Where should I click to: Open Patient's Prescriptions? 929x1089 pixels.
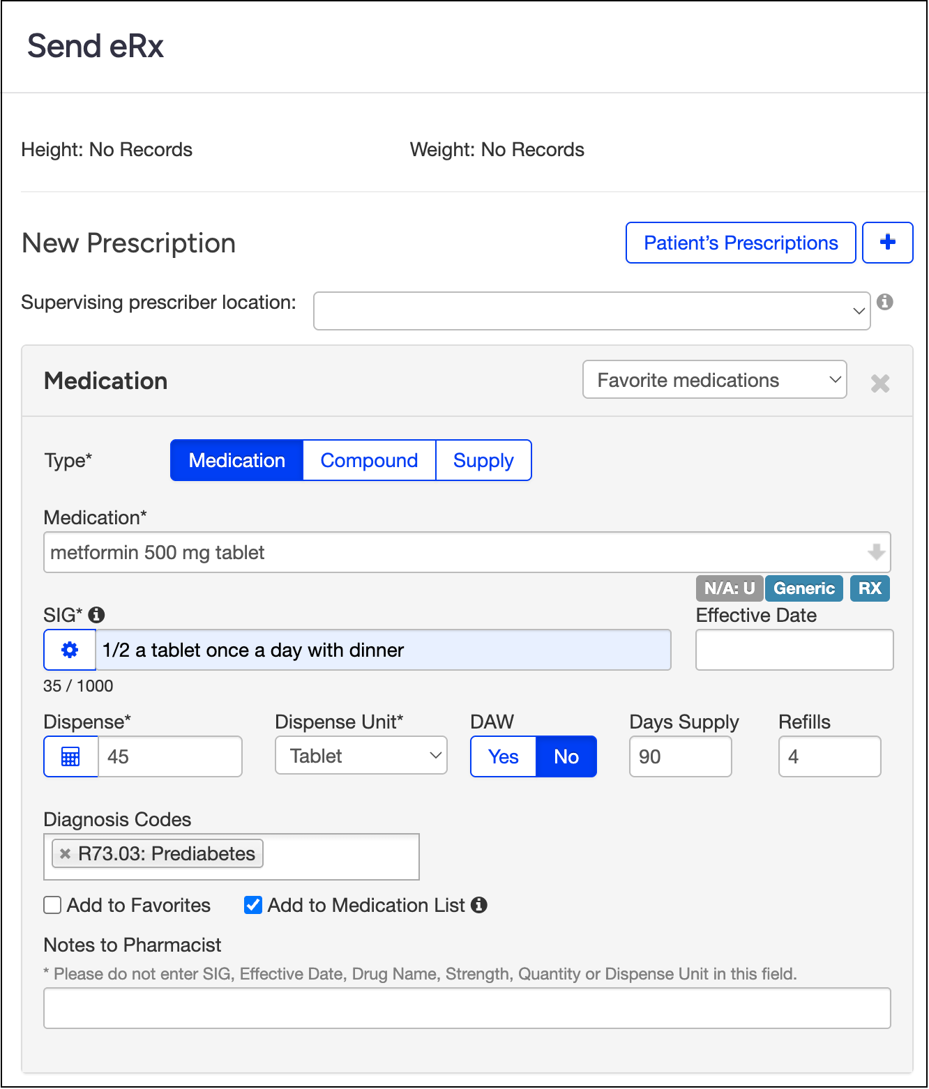point(740,243)
